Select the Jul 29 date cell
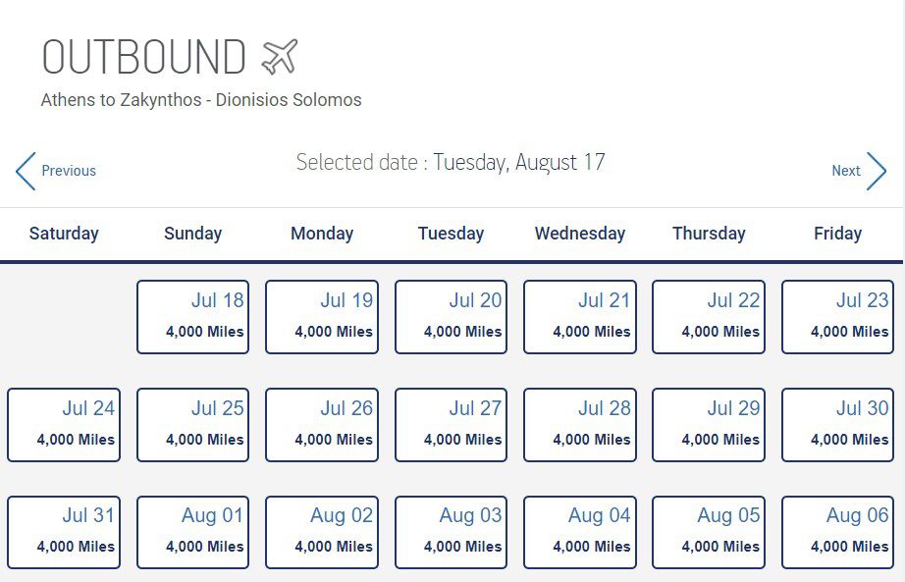 [x=708, y=425]
